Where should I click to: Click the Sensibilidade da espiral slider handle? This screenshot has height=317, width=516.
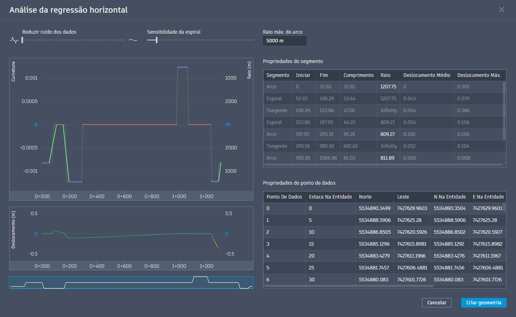point(157,40)
